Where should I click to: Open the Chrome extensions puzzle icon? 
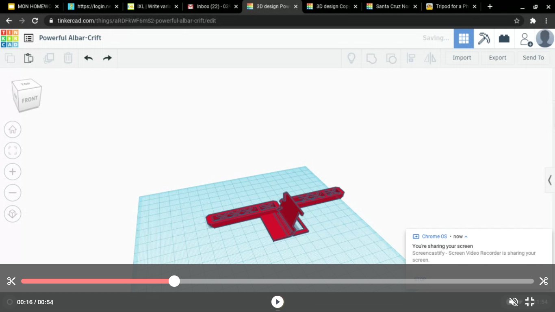point(533,21)
